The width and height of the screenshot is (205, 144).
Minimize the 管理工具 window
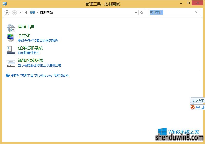click(x=181, y=3)
